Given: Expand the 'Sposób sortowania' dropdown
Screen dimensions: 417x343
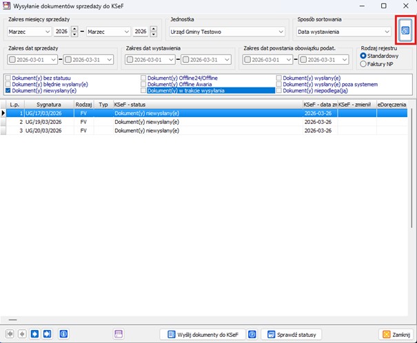Looking at the screenshot, I should pos(387,32).
